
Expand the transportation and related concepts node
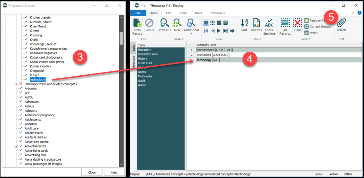(x=16, y=84)
